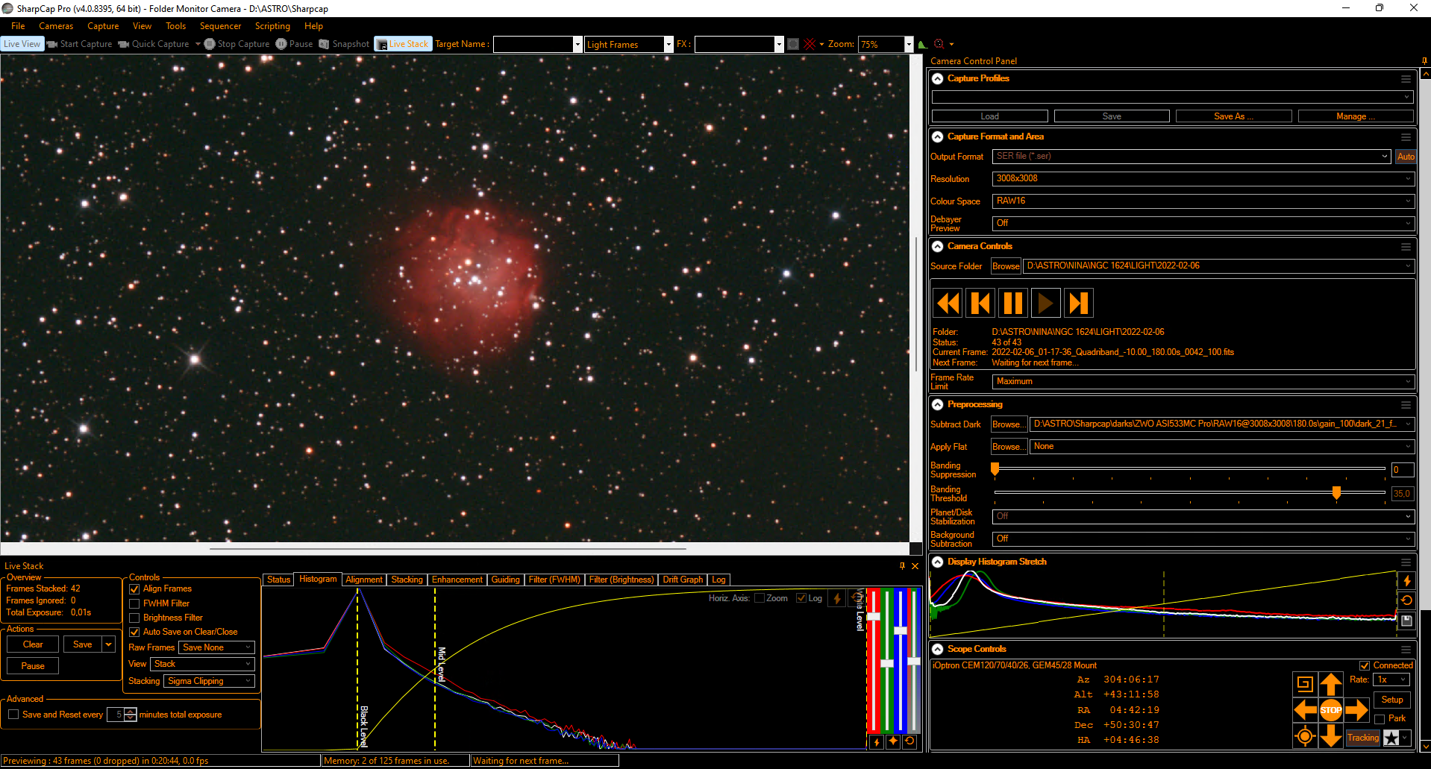Save the display stretch with disk icon
The image size is (1431, 769).
click(1406, 621)
